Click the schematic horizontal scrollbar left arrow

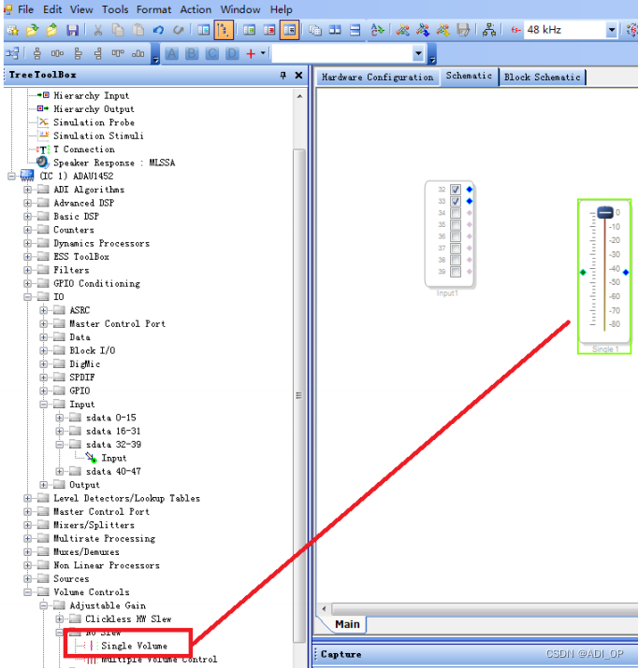(x=324, y=608)
